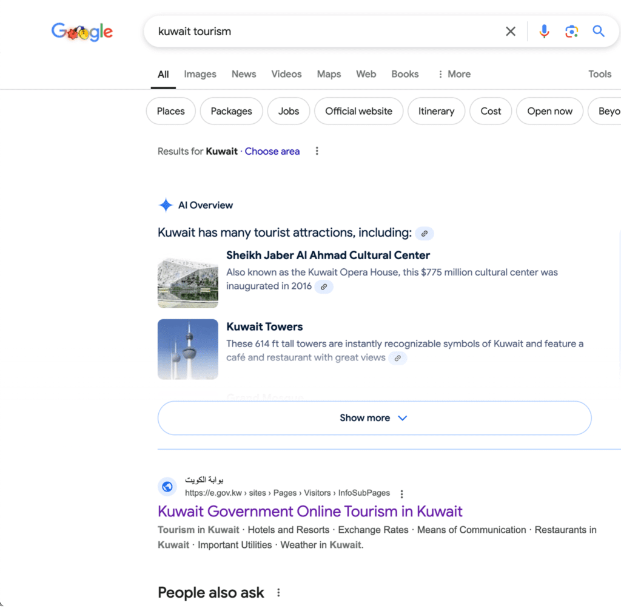Viewport: 621px width, 608px height.
Task: Apply the Cost filter chip
Action: 491,111
